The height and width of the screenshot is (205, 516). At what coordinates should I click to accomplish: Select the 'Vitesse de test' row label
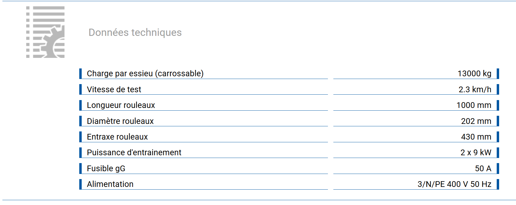[114, 90]
